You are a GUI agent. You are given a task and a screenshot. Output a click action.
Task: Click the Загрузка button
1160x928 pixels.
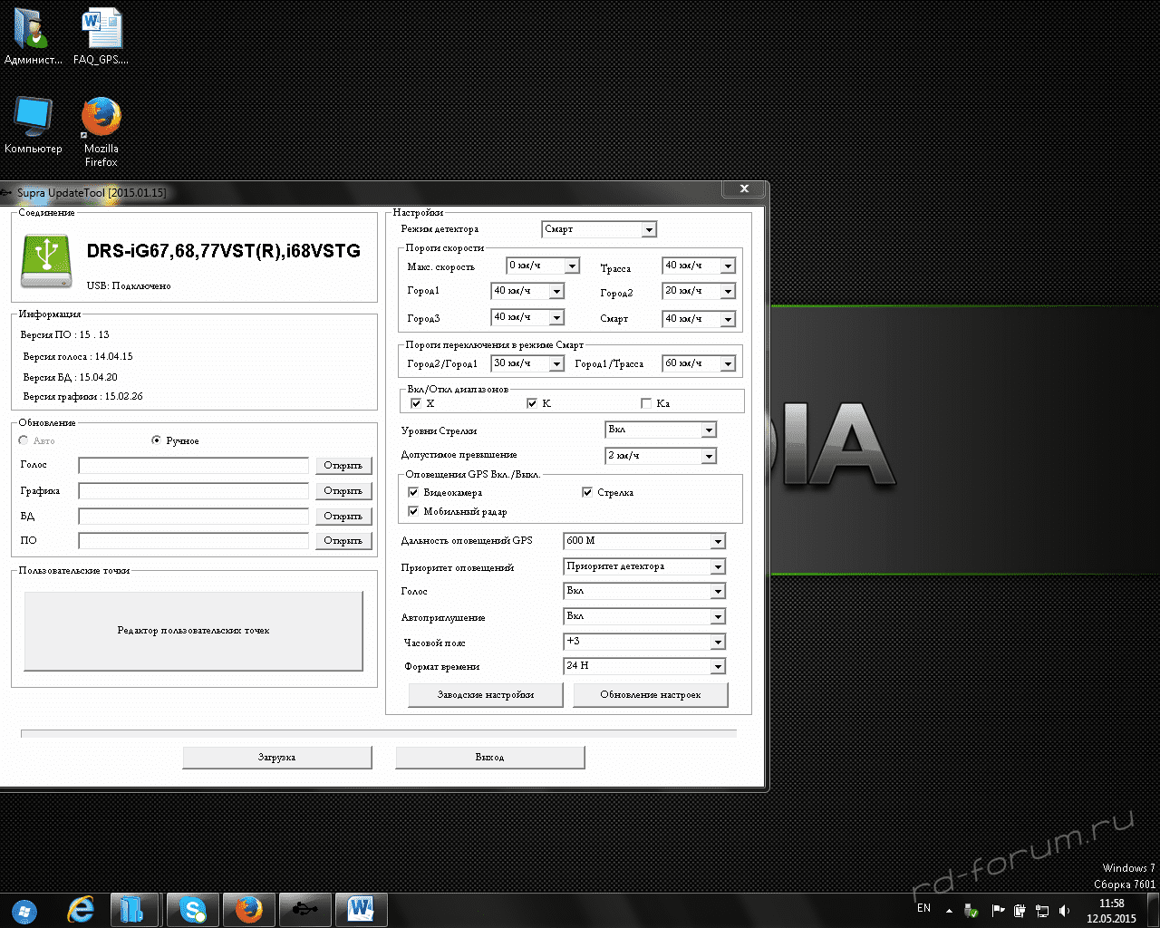click(x=277, y=758)
